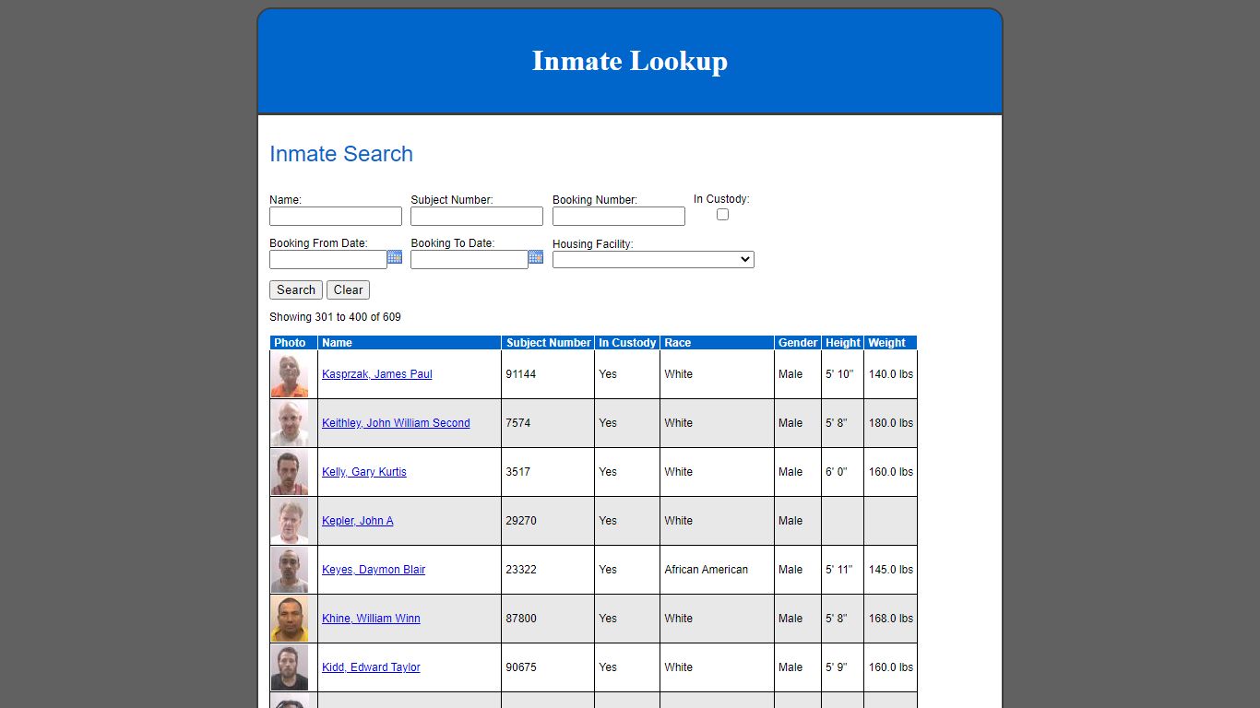Click the Photo column header
This screenshot has width=1260, height=708.
pyautogui.click(x=293, y=343)
